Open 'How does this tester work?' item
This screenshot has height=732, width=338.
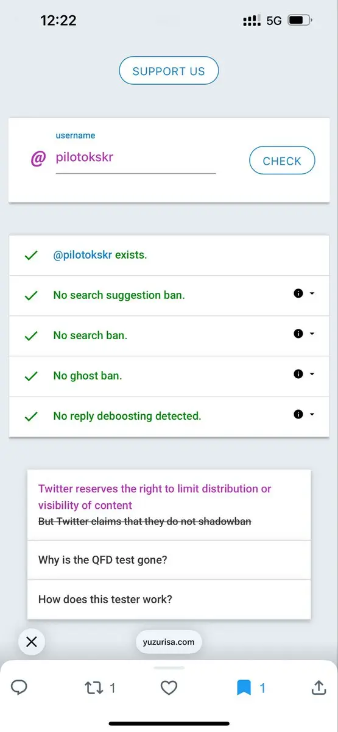pyautogui.click(x=169, y=600)
